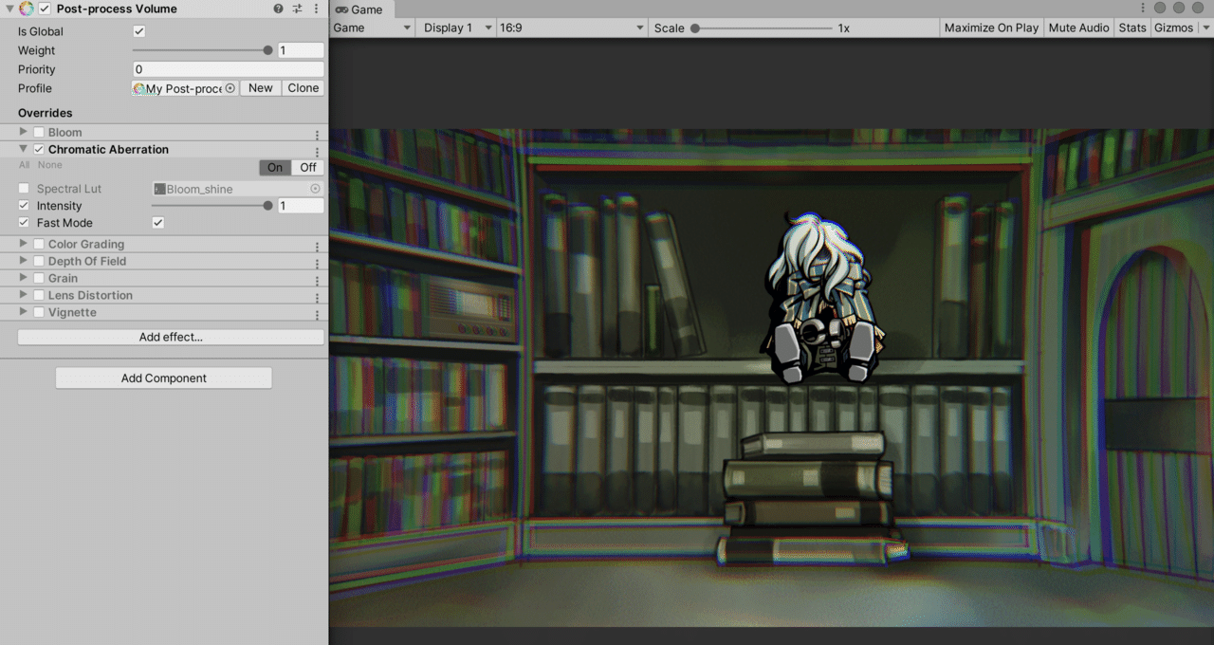Screen dimensions: 1214x645
Task: Click the Intensity value field
Action: pyautogui.click(x=301, y=206)
